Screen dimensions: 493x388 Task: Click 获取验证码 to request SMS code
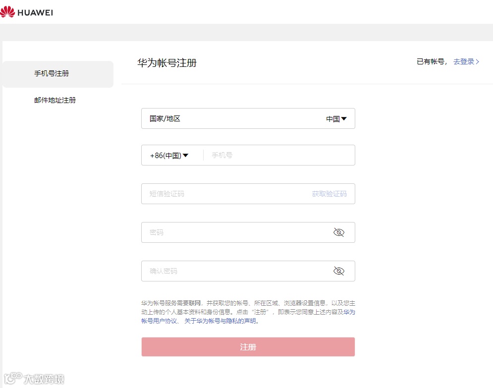329,193
